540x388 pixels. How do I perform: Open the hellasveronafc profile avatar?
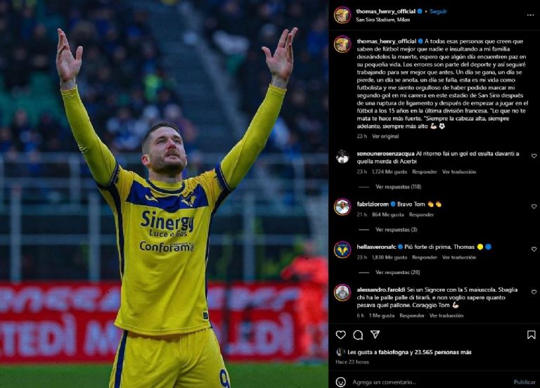(x=342, y=250)
